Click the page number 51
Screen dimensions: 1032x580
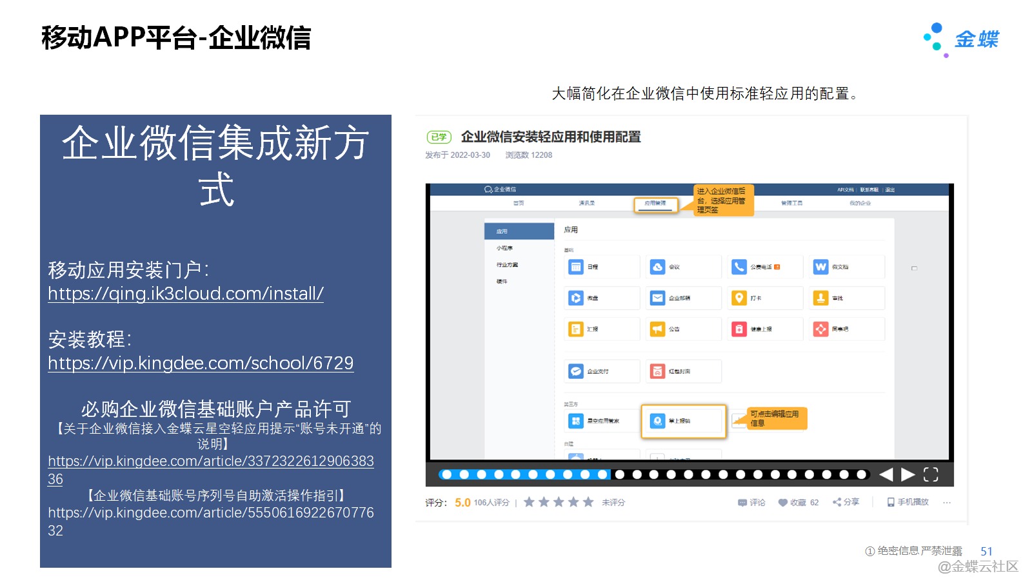coord(986,552)
